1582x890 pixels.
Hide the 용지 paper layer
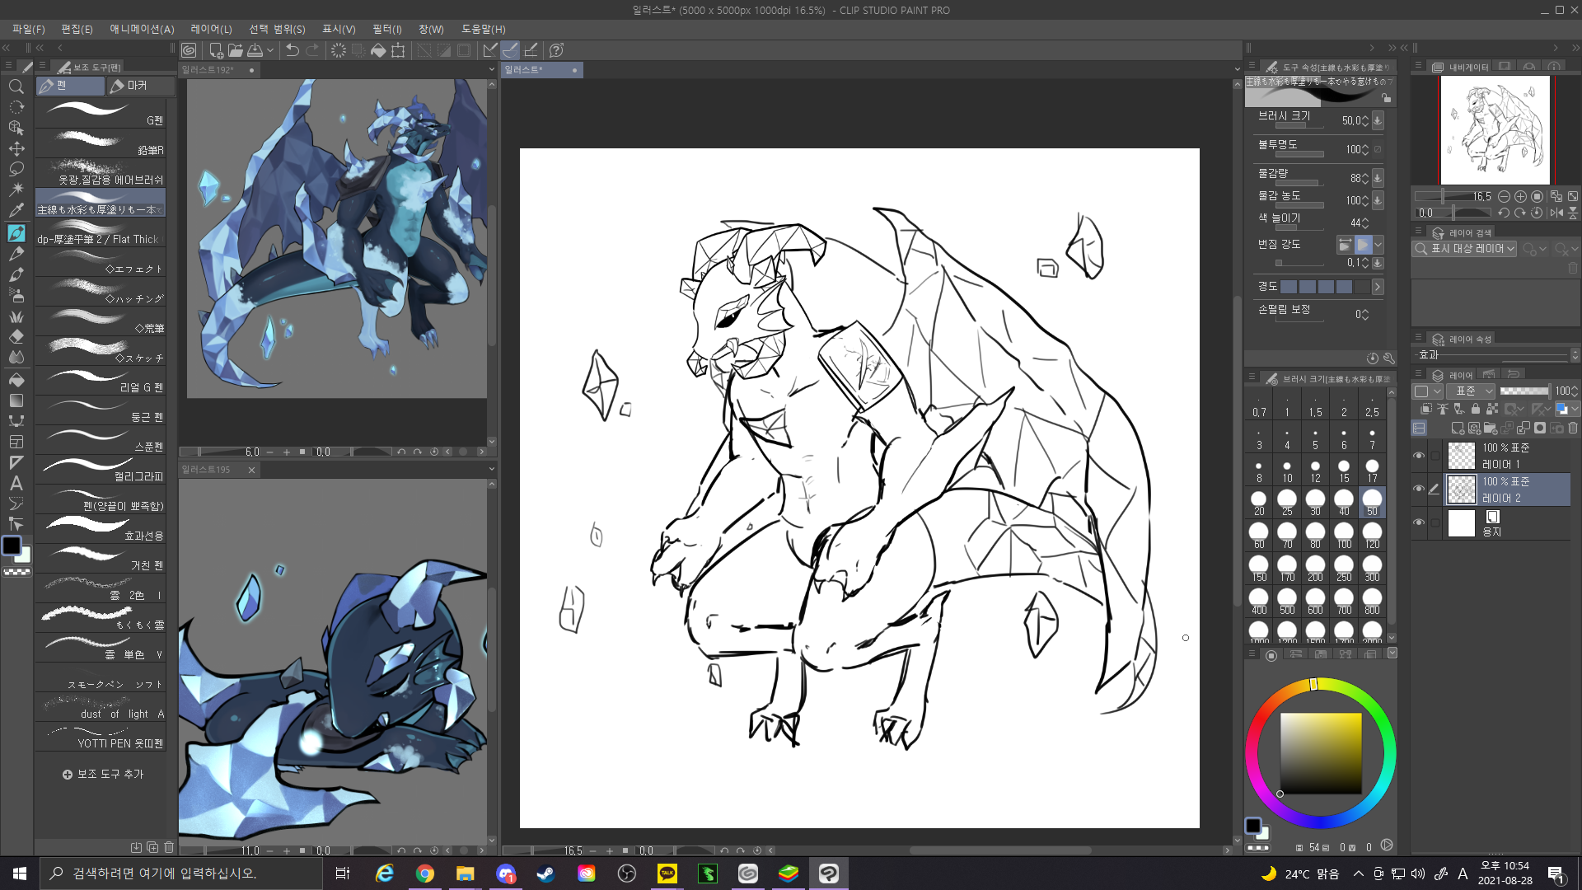(1419, 522)
